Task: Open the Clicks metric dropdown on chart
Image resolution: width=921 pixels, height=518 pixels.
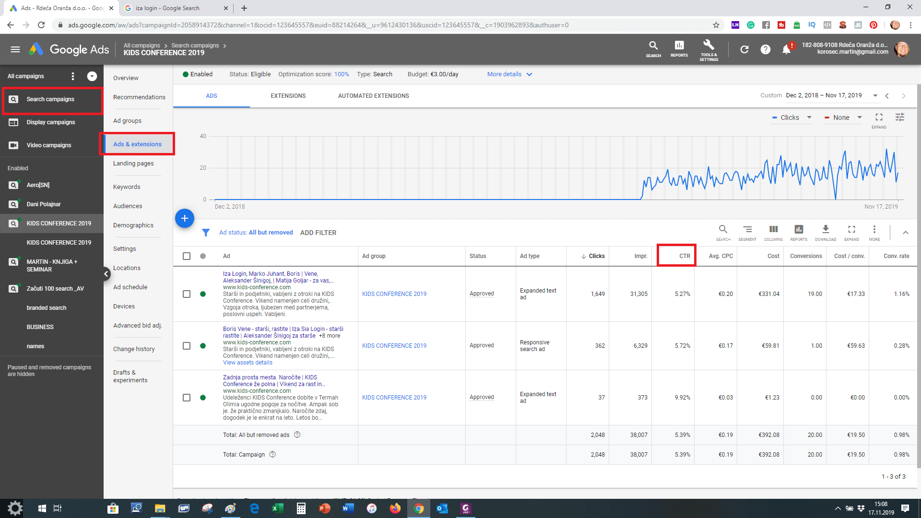Action: coord(791,118)
